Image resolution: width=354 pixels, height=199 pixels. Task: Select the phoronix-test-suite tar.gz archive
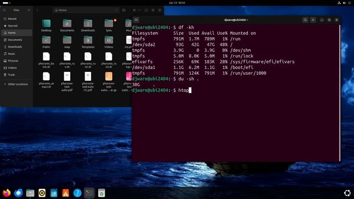pos(109,82)
